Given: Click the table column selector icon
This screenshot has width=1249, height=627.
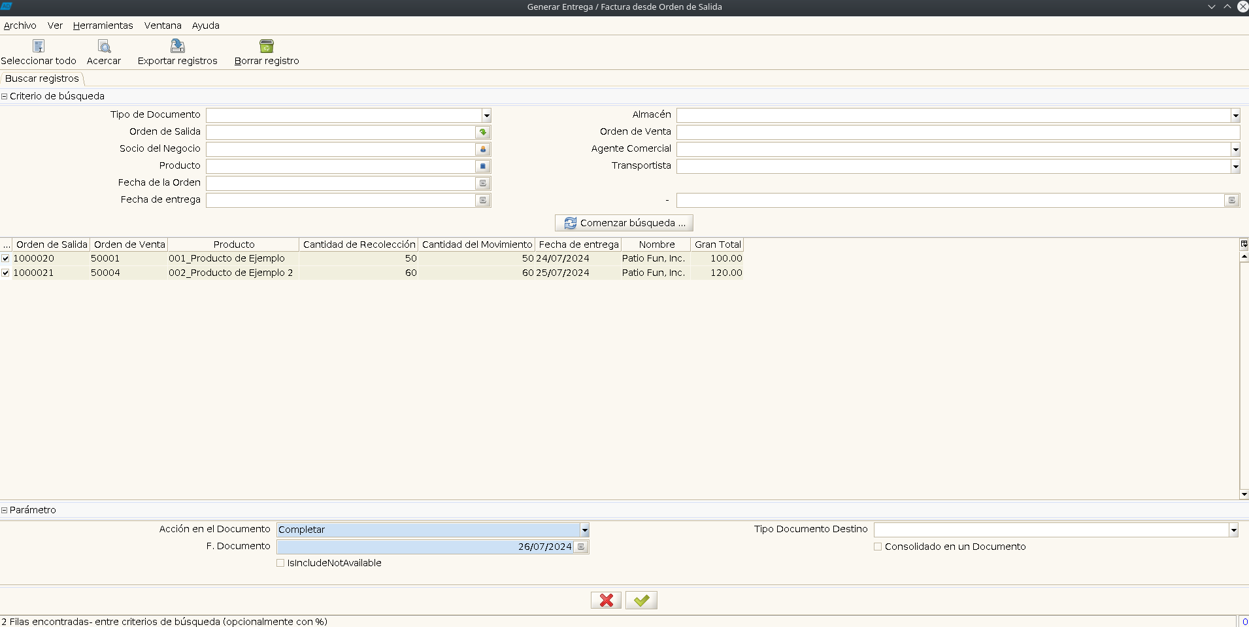Looking at the screenshot, I should coord(1244,244).
